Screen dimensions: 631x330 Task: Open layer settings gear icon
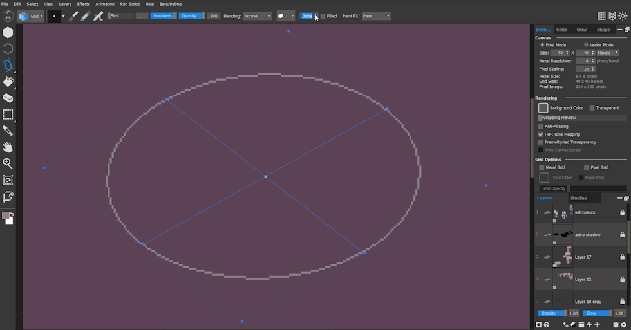(623, 325)
